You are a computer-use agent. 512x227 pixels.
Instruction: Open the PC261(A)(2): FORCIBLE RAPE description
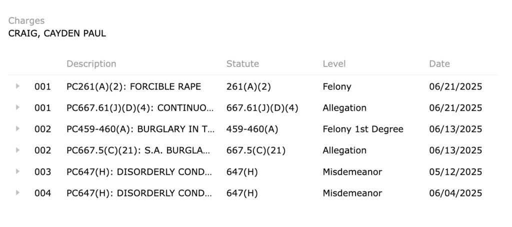tap(133, 86)
